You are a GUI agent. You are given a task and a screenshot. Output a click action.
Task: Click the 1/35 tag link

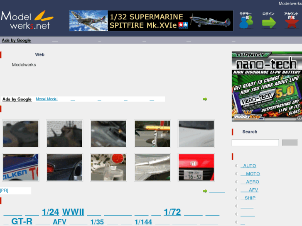tap(97, 222)
